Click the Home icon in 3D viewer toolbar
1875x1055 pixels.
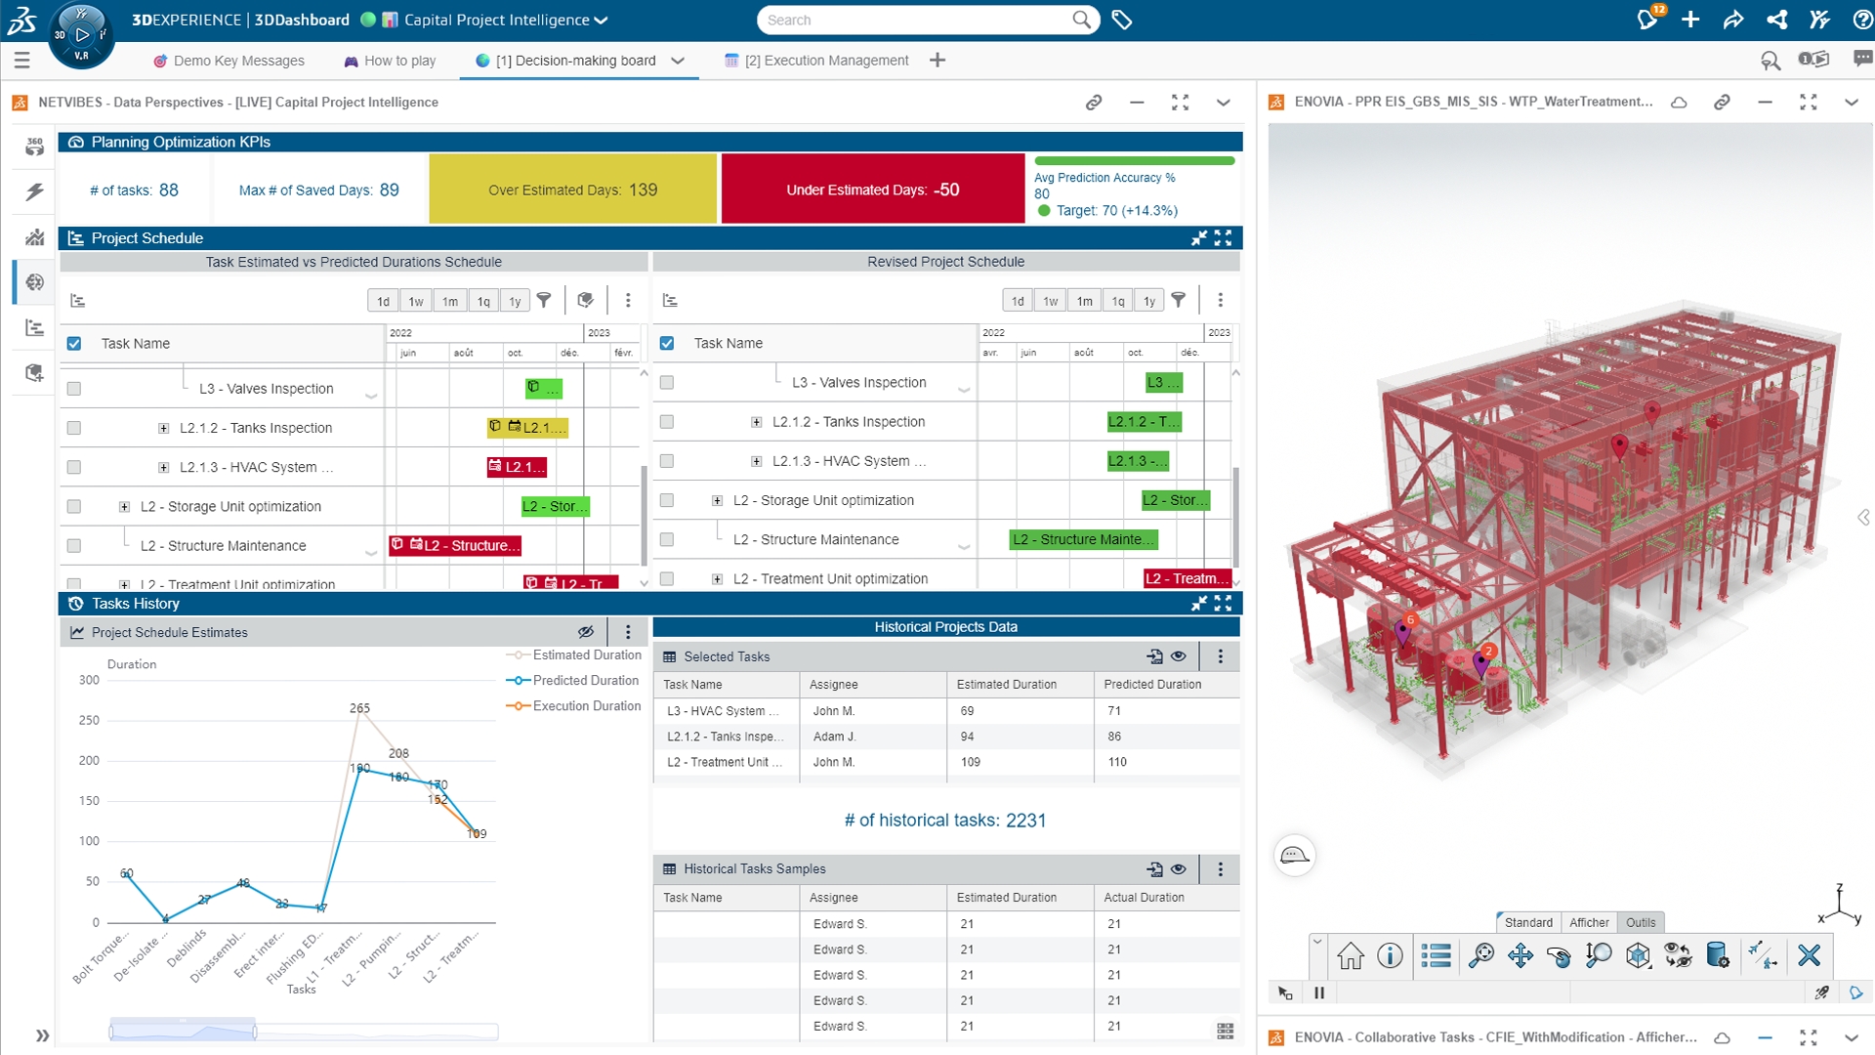pyautogui.click(x=1351, y=955)
